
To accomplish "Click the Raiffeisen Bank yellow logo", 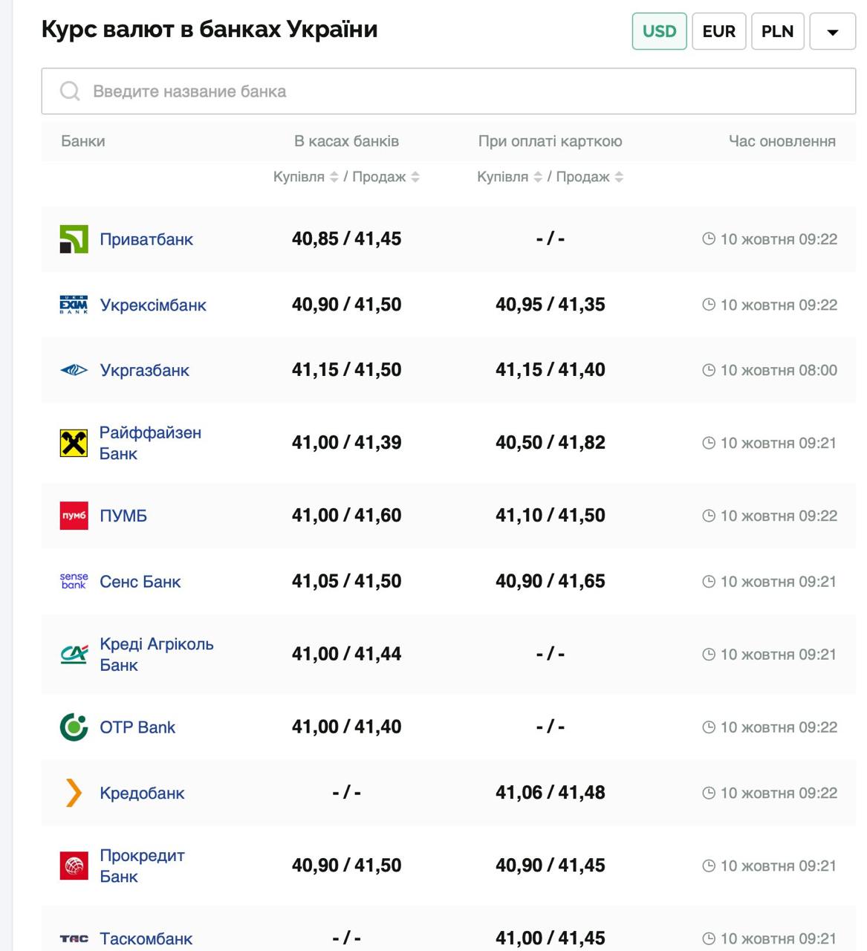I will (74, 443).
